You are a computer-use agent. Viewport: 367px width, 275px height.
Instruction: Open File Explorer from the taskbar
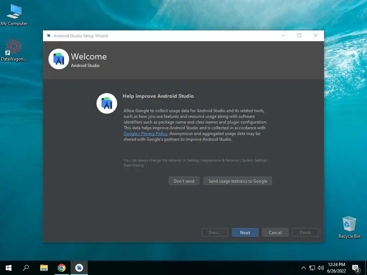click(44, 268)
